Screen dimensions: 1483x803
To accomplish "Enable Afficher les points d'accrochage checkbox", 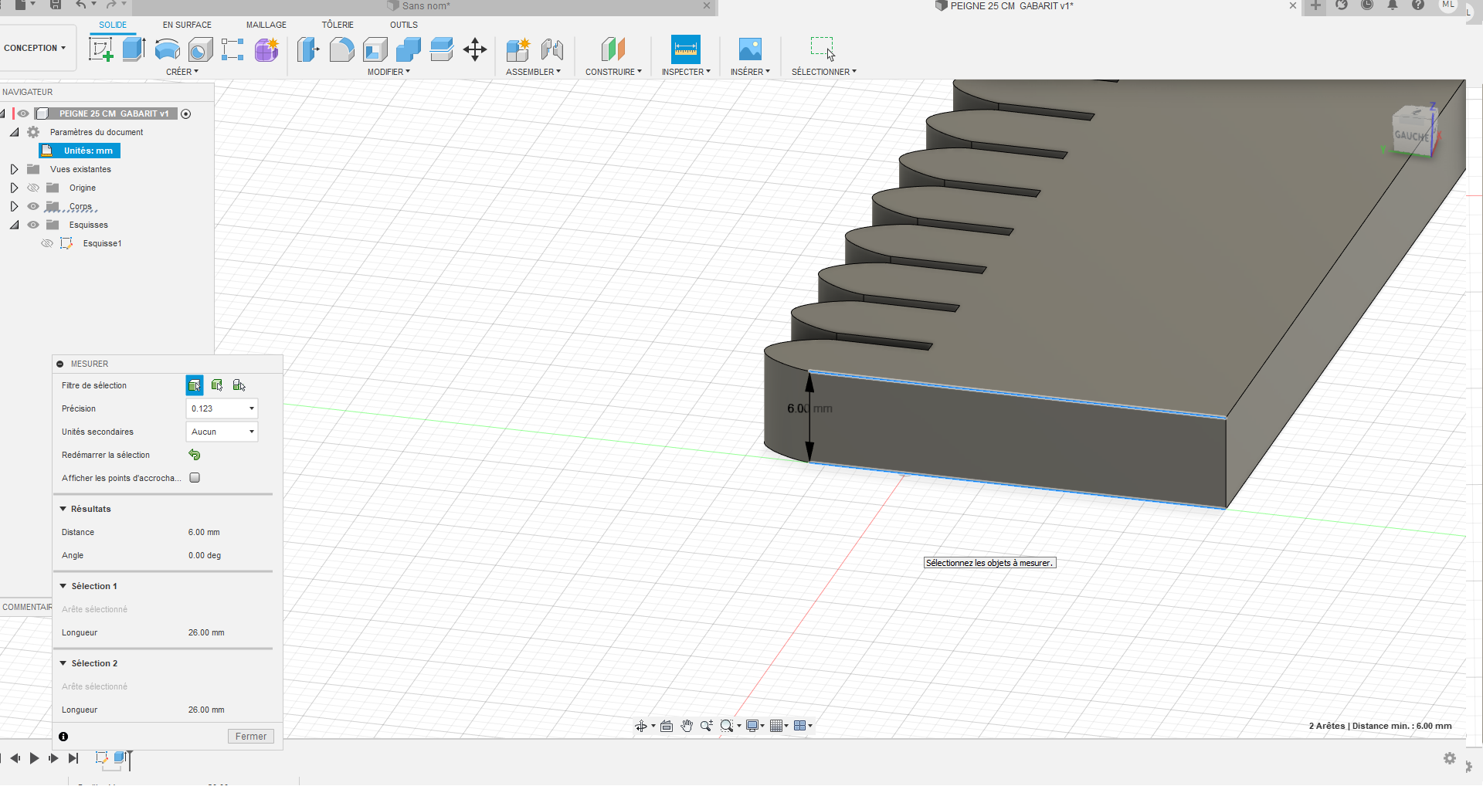I will click(x=195, y=478).
